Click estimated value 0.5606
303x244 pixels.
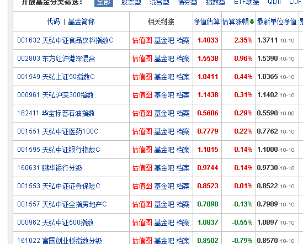tap(208, 113)
